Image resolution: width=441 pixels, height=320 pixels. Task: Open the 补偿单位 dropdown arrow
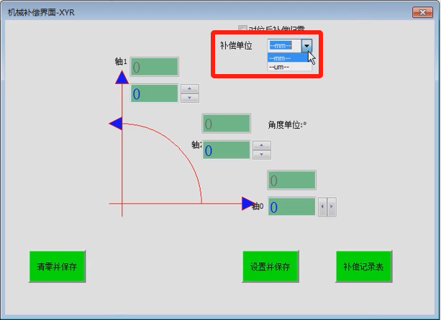(307, 45)
